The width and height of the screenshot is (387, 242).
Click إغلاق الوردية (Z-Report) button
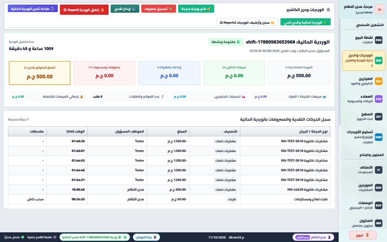click(84, 10)
